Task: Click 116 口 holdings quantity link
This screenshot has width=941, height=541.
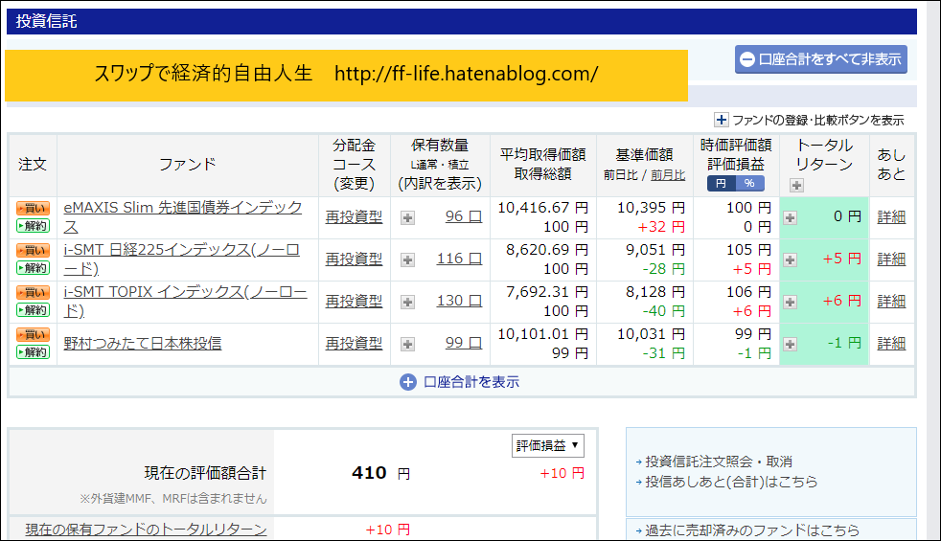Action: coord(459,259)
